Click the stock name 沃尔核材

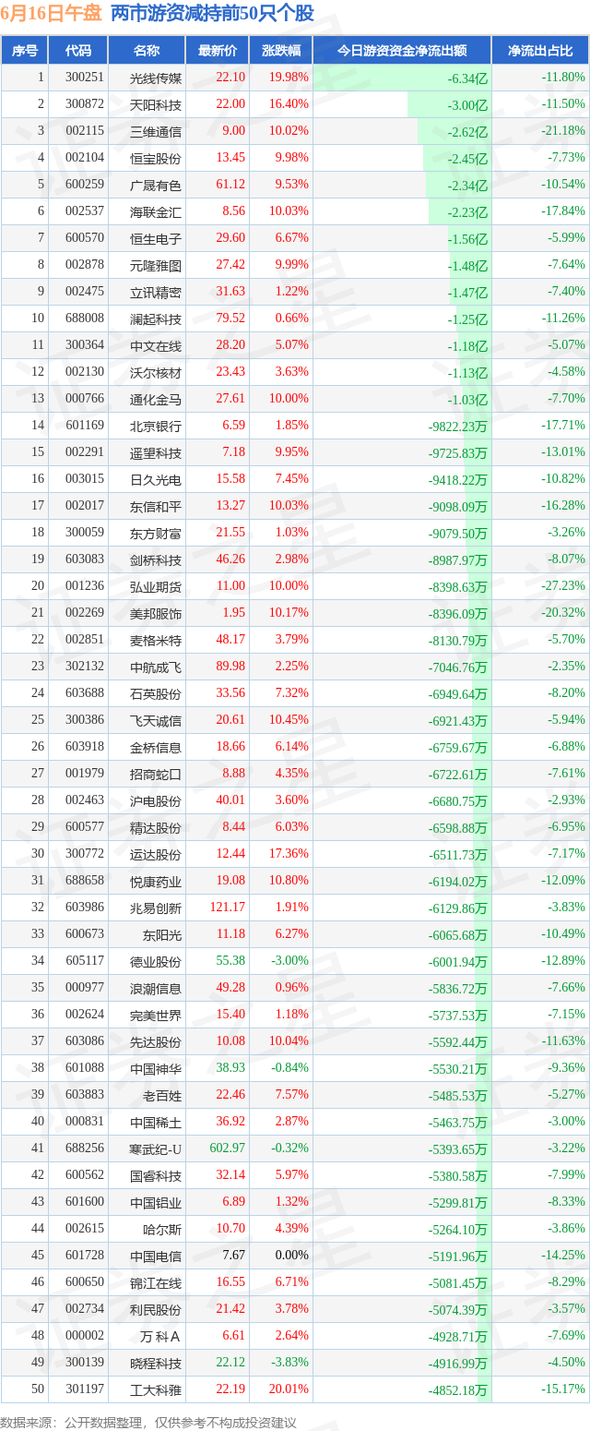(x=156, y=372)
